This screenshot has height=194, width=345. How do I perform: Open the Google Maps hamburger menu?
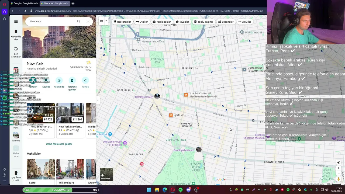coord(16,22)
